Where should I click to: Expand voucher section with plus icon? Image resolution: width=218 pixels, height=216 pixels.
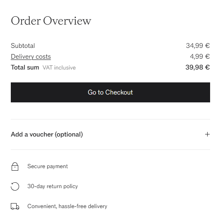coord(207,134)
